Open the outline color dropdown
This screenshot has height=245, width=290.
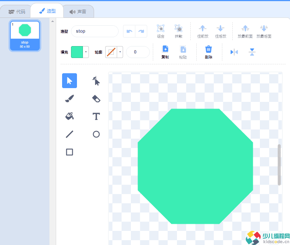tap(120, 52)
